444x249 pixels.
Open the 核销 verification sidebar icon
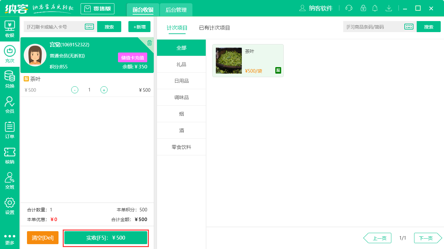[x=10, y=155]
